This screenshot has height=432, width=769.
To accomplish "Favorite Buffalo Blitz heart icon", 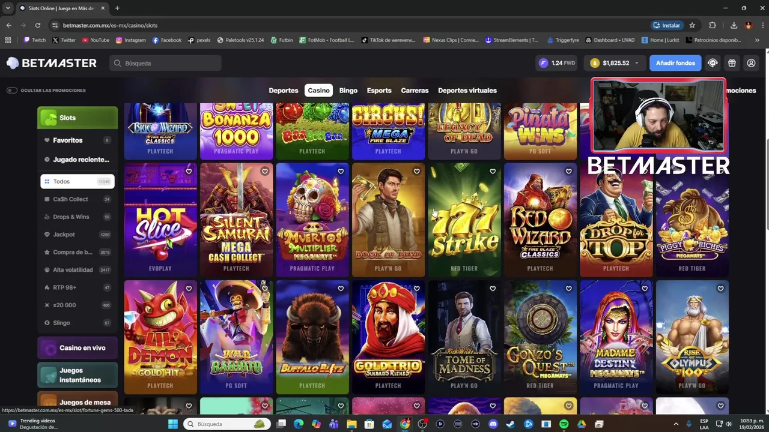I will [341, 289].
